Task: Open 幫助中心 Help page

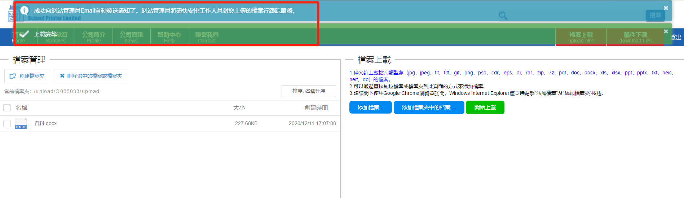Action: [x=169, y=37]
